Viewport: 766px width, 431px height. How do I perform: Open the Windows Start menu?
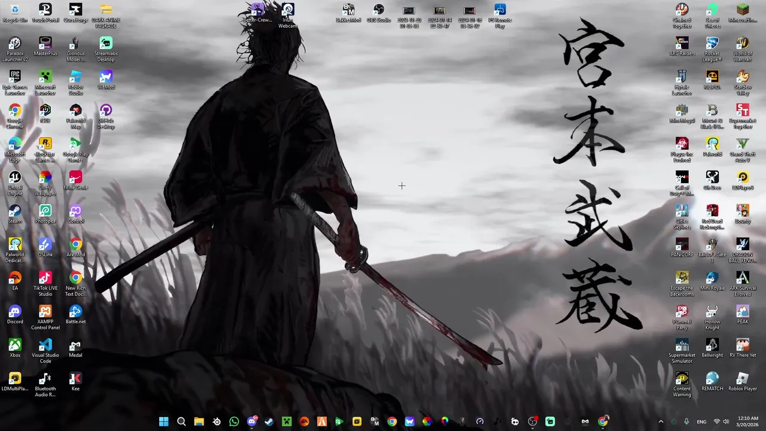coord(163,421)
